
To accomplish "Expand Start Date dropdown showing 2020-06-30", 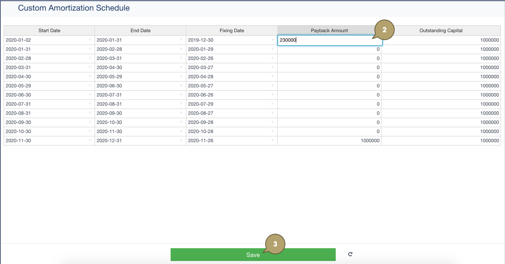I will (x=90, y=95).
